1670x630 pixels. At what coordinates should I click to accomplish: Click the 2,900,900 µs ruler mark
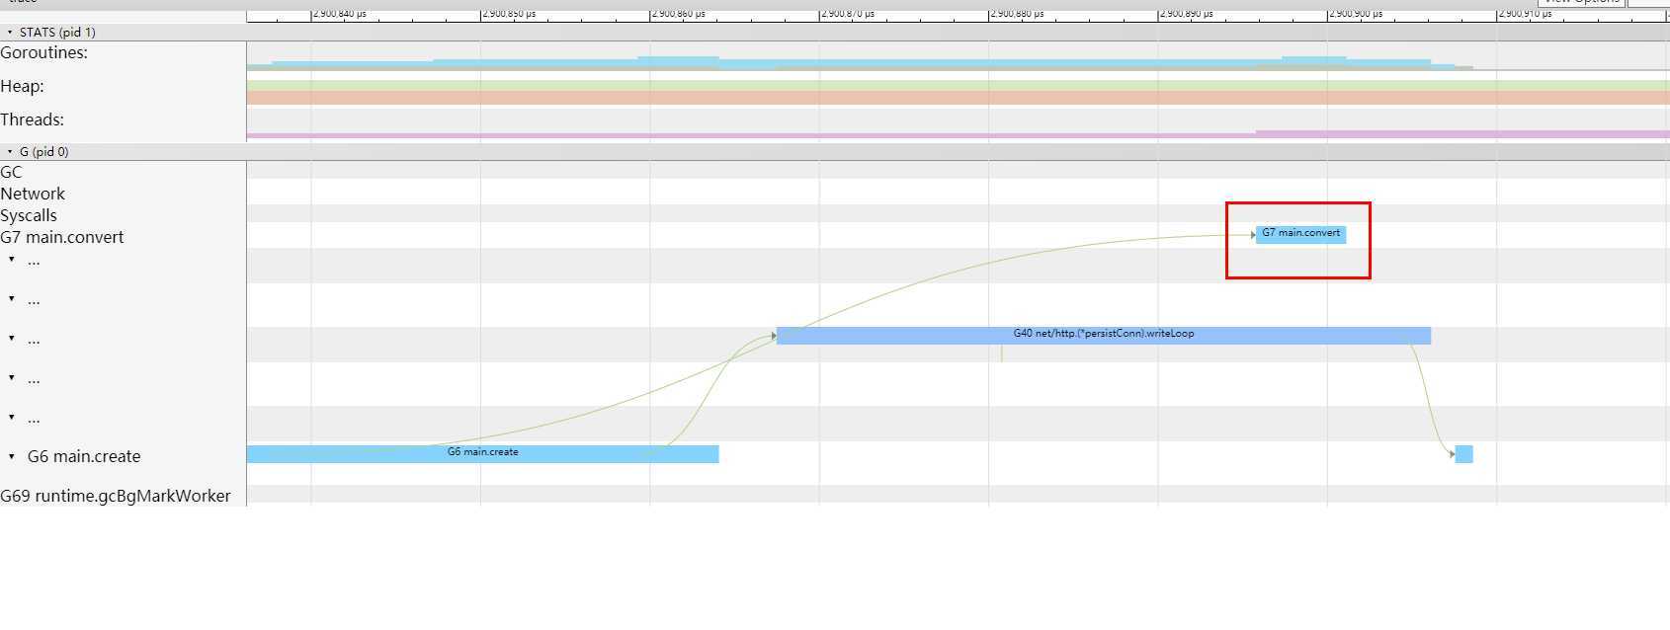click(1356, 14)
